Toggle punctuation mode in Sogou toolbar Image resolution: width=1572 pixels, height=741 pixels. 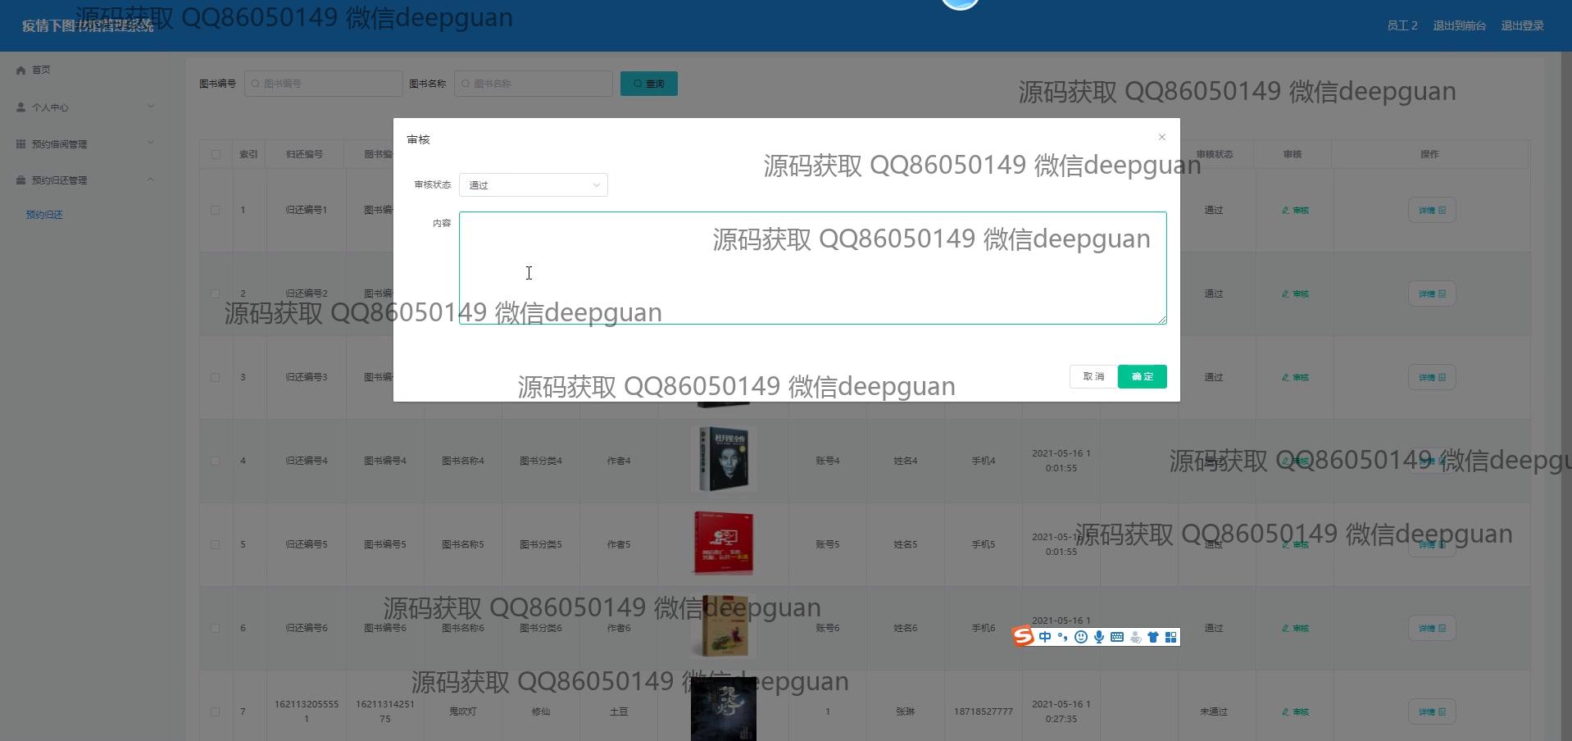tap(1063, 637)
